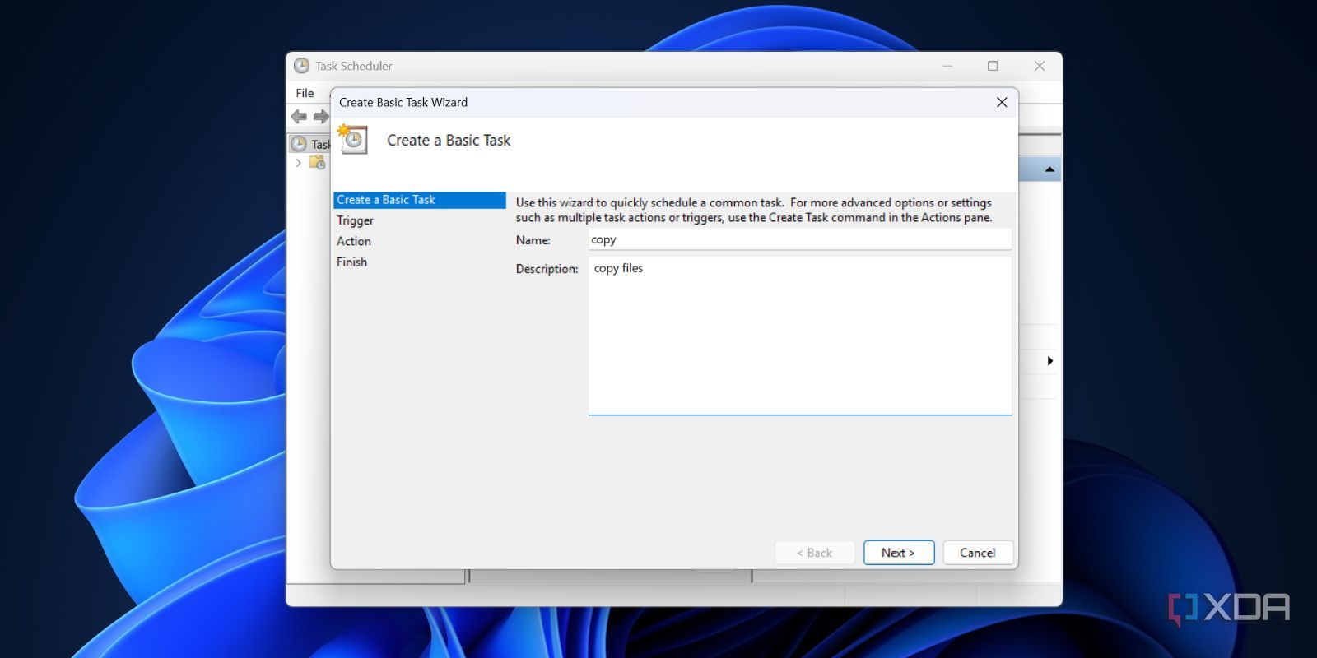This screenshot has width=1317, height=658.
Task: Click the Task Scheduler Library folder icon
Action: point(317,163)
